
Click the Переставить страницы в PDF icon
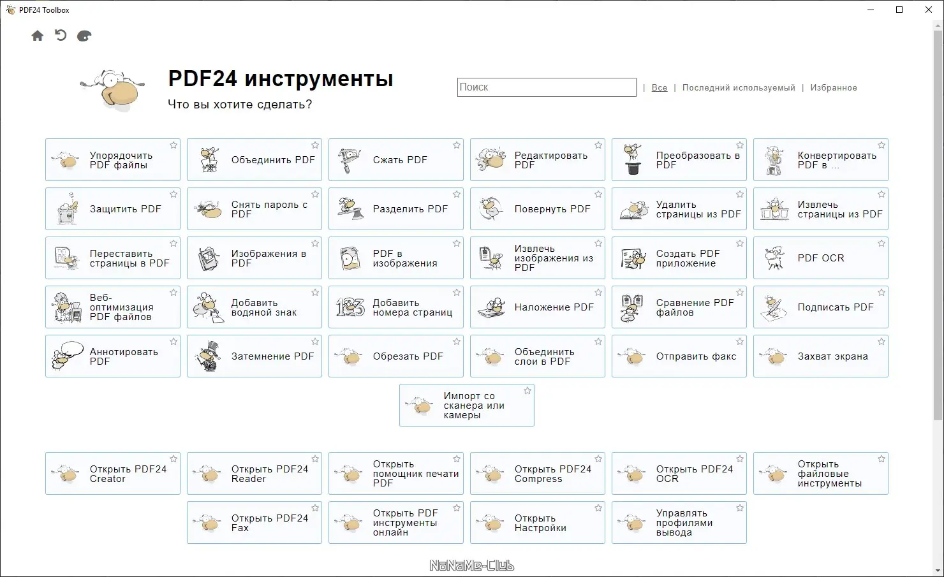66,258
